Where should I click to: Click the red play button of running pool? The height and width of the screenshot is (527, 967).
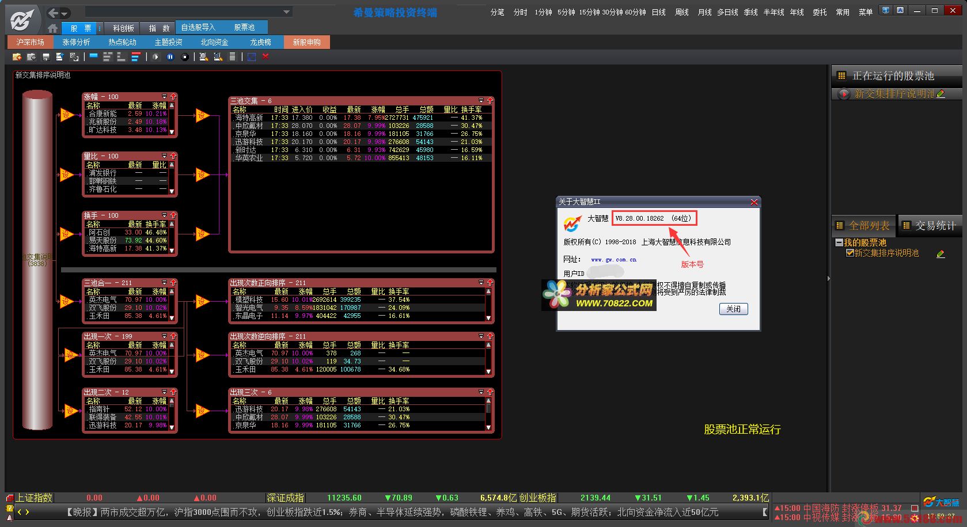click(x=844, y=94)
